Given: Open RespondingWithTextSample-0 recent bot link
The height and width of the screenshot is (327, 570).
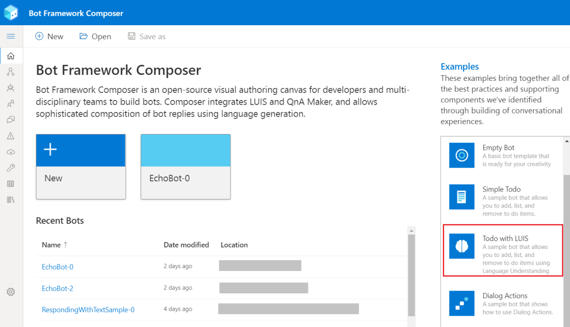Looking at the screenshot, I should [x=88, y=310].
